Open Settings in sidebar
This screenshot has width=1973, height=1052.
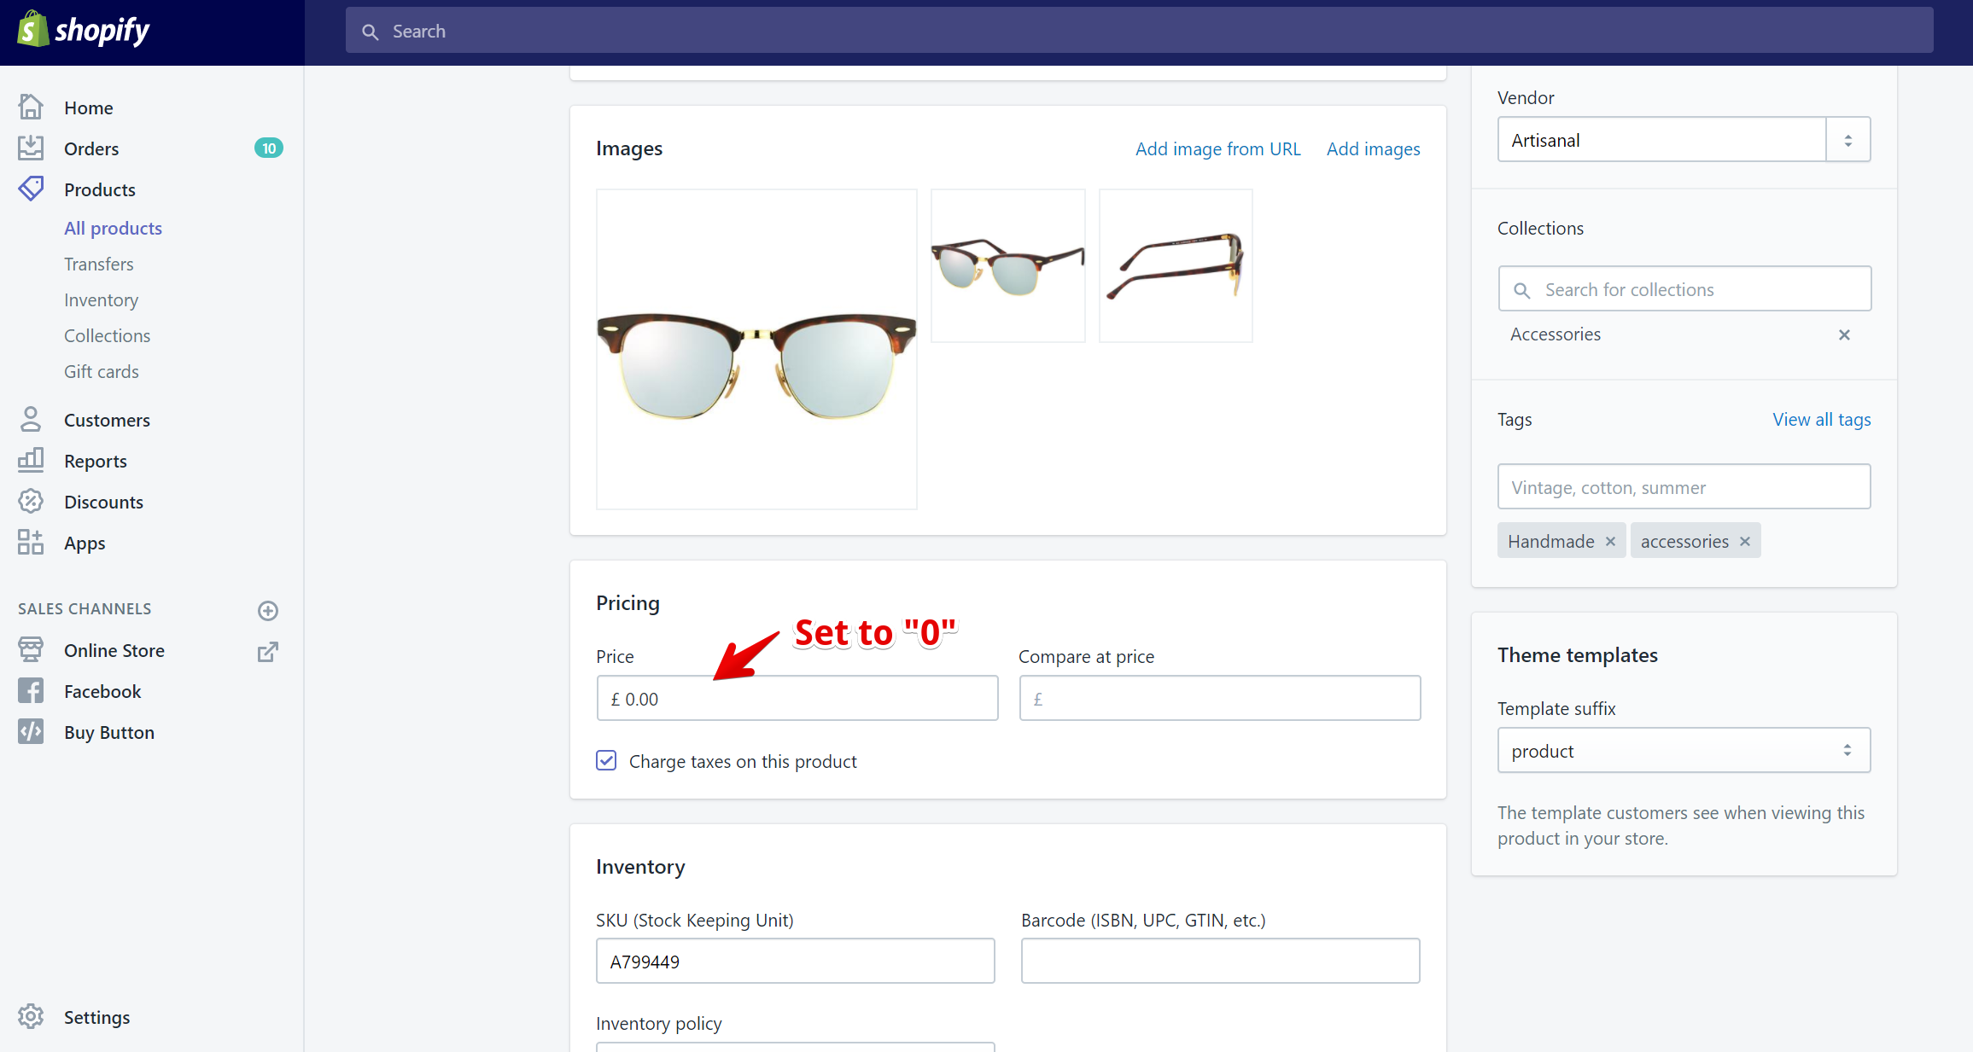tap(96, 1017)
